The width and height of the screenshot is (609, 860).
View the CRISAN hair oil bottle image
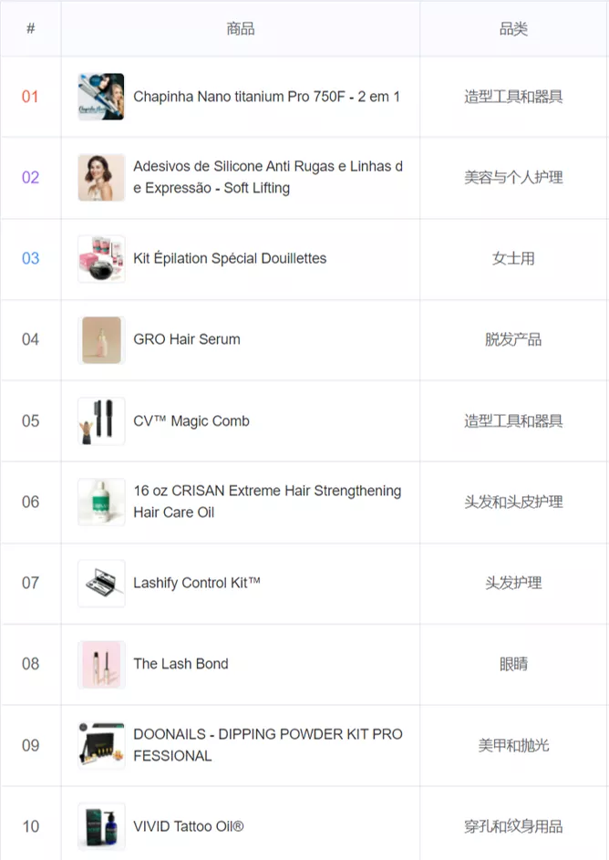101,502
